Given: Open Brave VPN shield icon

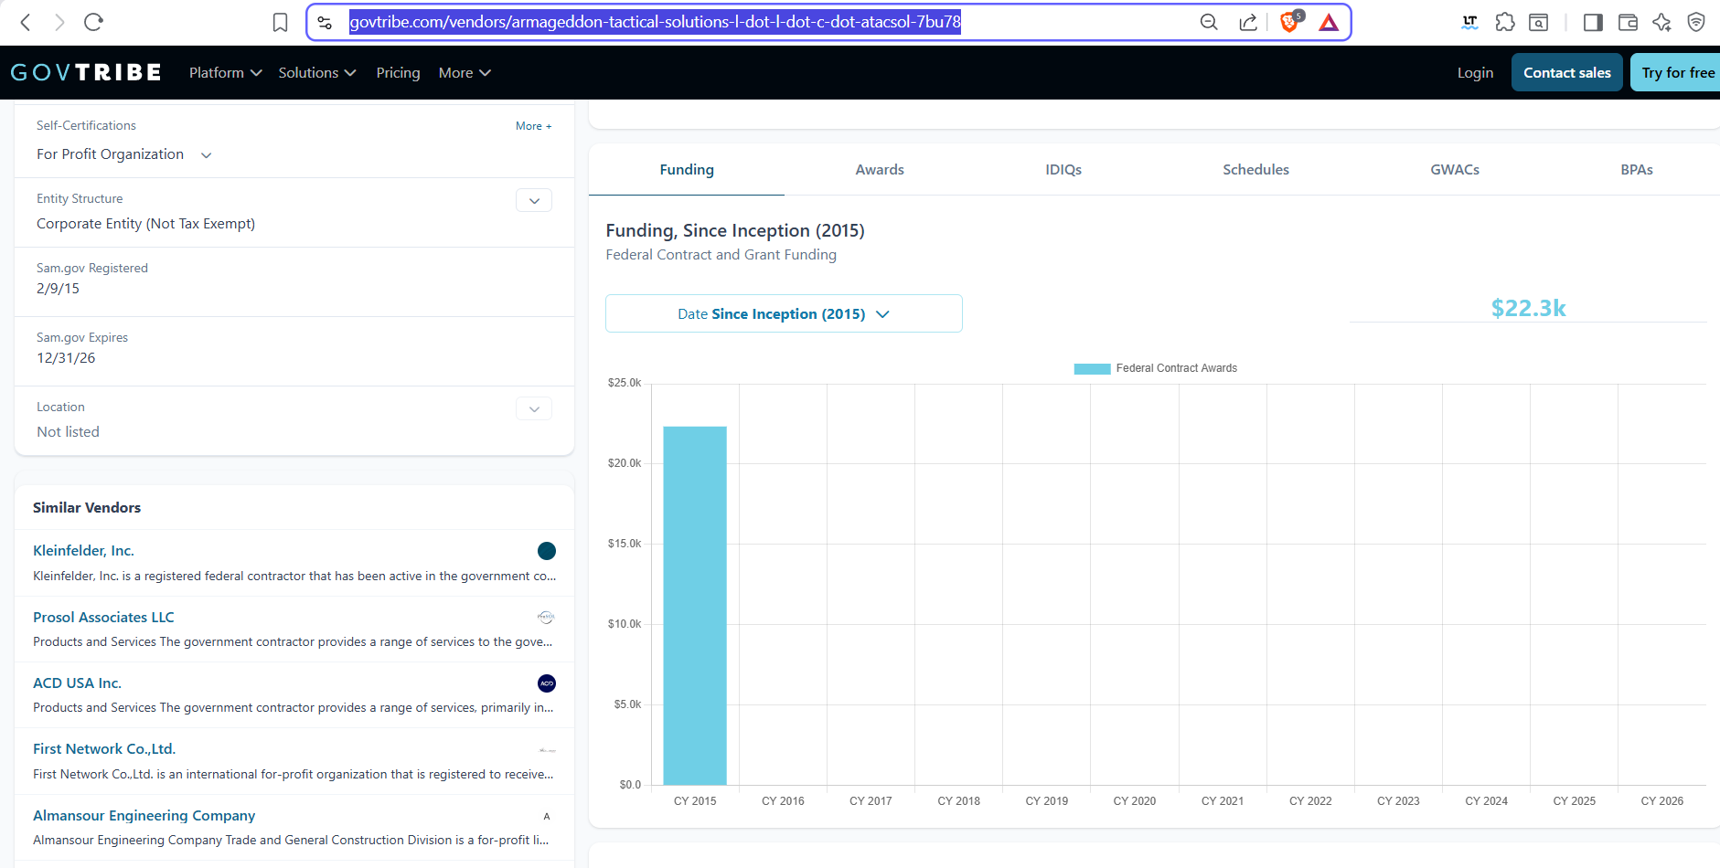Looking at the screenshot, I should click(1696, 22).
